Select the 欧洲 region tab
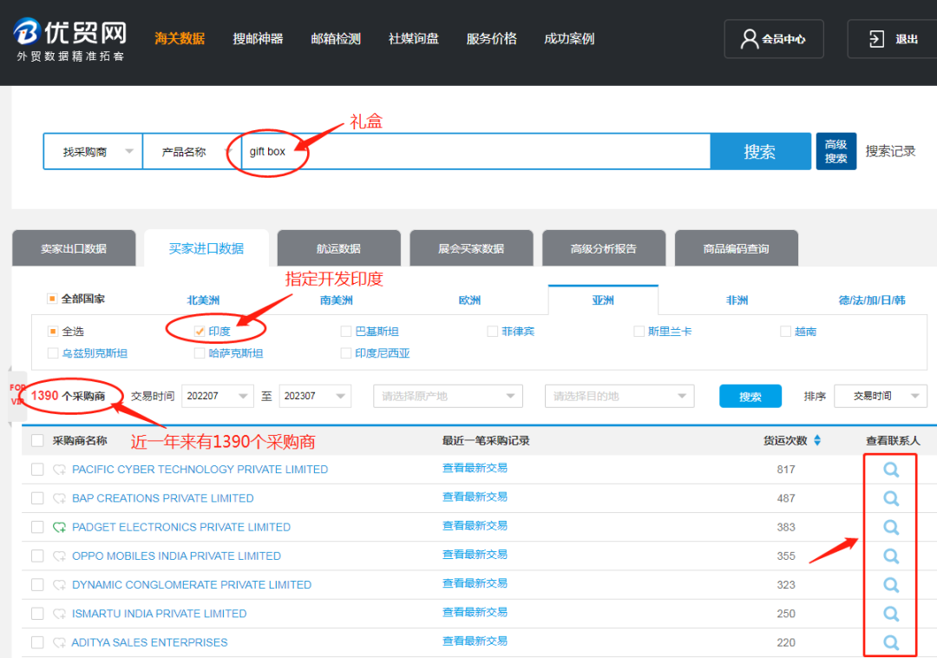 click(x=469, y=300)
